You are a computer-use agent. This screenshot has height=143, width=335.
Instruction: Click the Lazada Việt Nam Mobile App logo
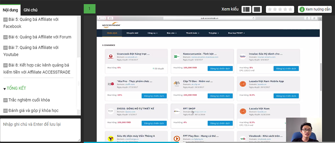(243, 84)
